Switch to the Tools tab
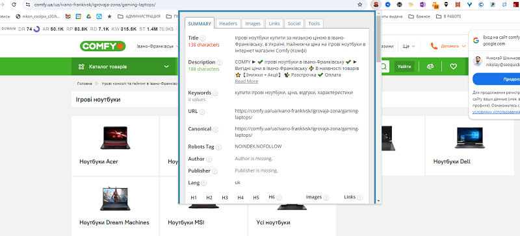520x236 pixels. (314, 23)
